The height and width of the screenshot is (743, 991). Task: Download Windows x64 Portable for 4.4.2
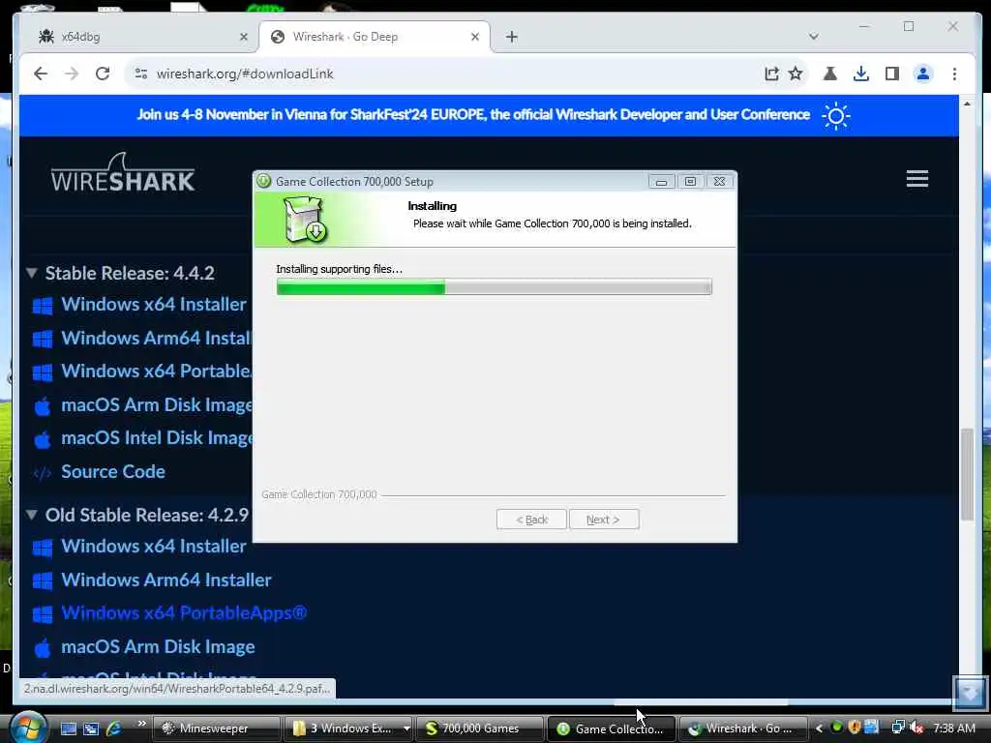(x=156, y=371)
